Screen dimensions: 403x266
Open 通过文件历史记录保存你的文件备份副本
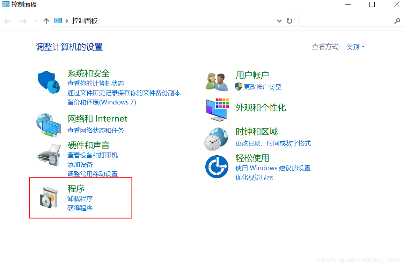[x=124, y=93]
